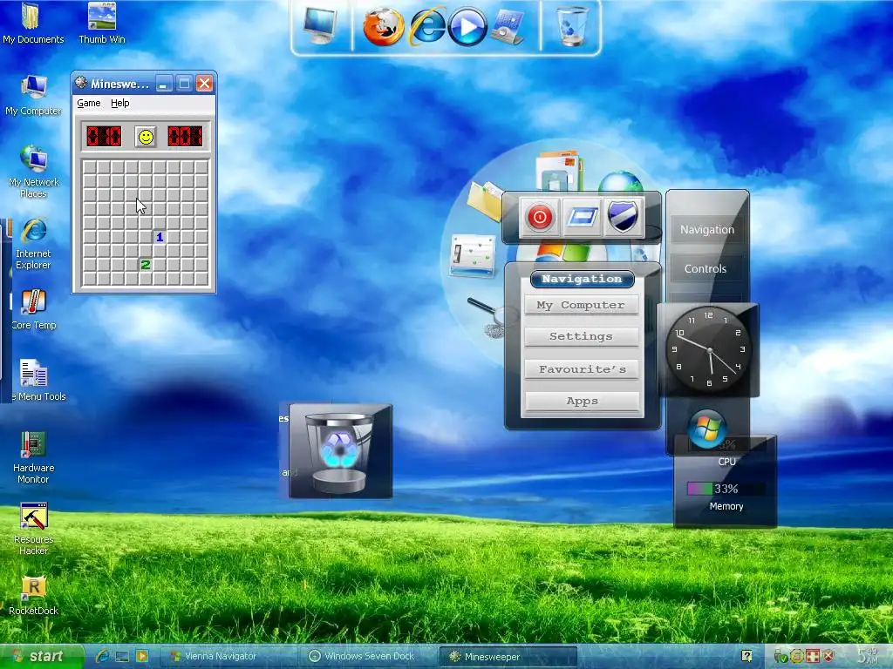Screen dimensions: 893x669
Task: Click the media player quick launch icon
Action: pyautogui.click(x=142, y=657)
